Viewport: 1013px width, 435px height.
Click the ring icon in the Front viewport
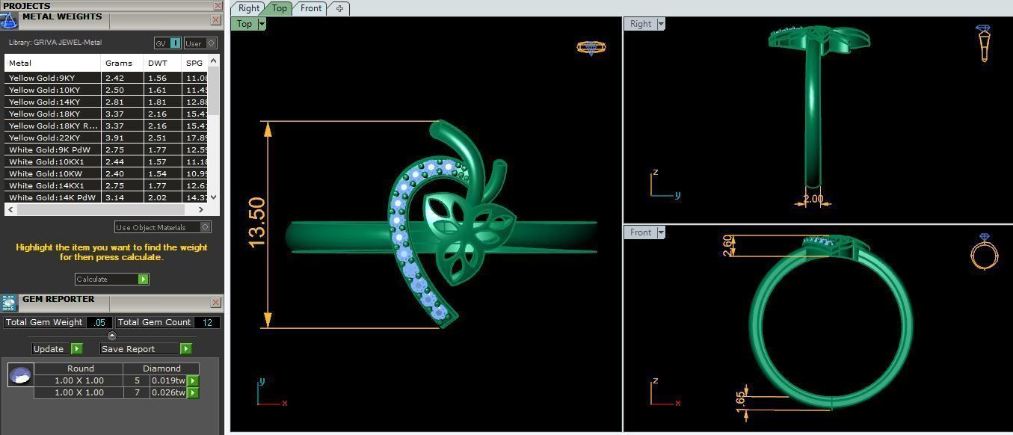(x=984, y=251)
